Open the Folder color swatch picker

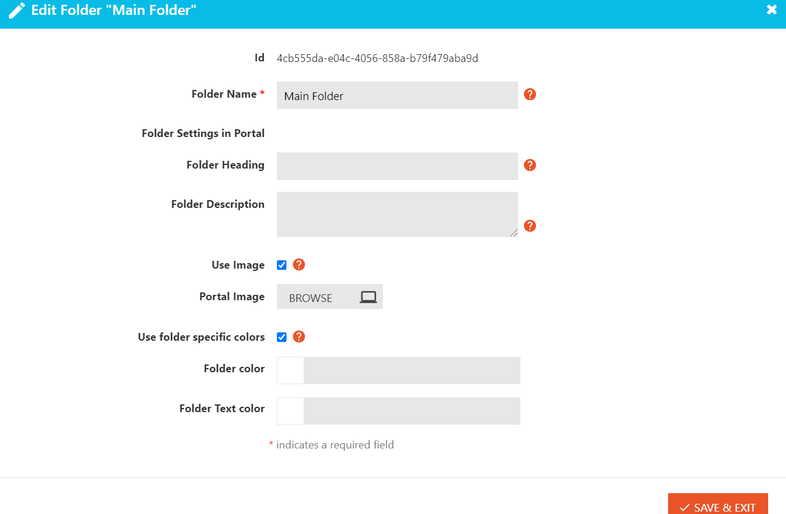point(291,370)
